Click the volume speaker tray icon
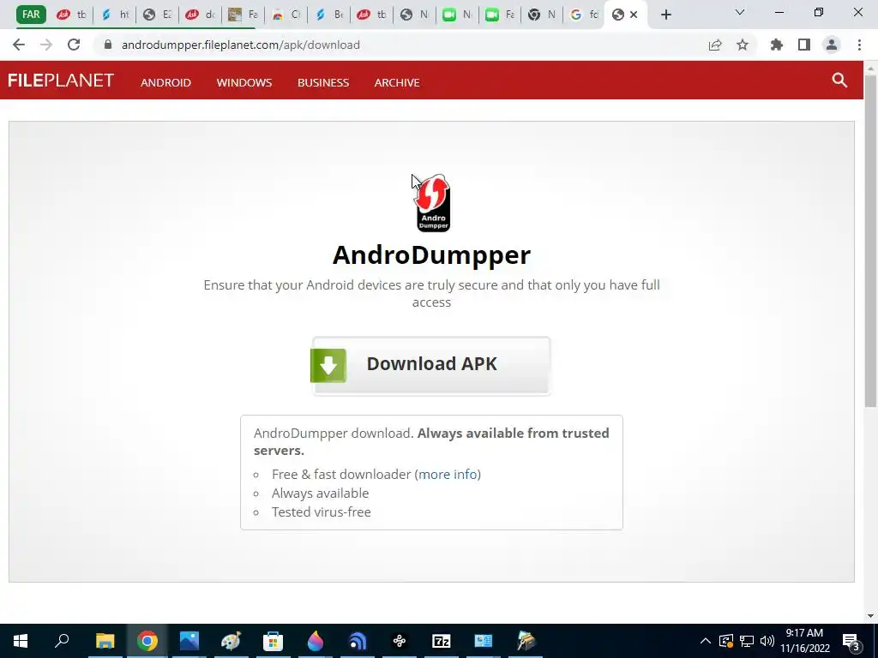 coord(767,641)
